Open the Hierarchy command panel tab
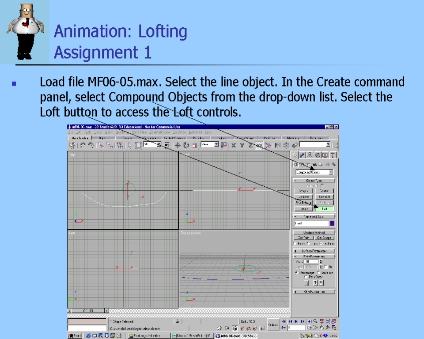424x339 pixels. (x=310, y=155)
